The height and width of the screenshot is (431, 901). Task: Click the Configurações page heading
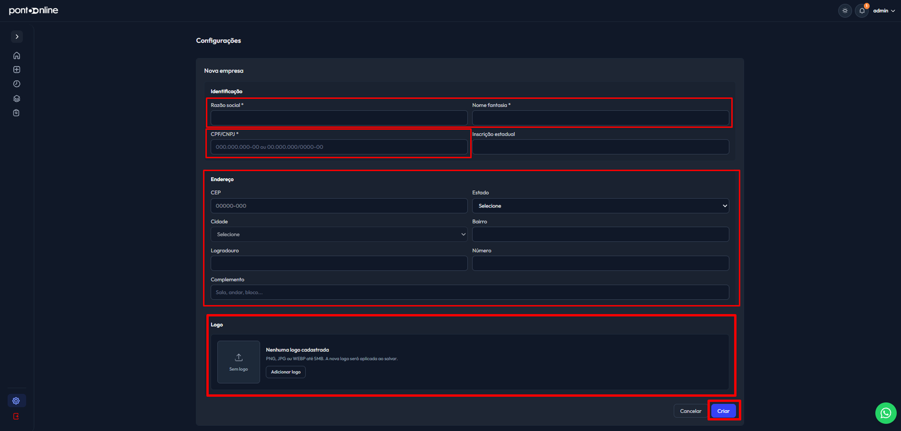[x=218, y=41]
